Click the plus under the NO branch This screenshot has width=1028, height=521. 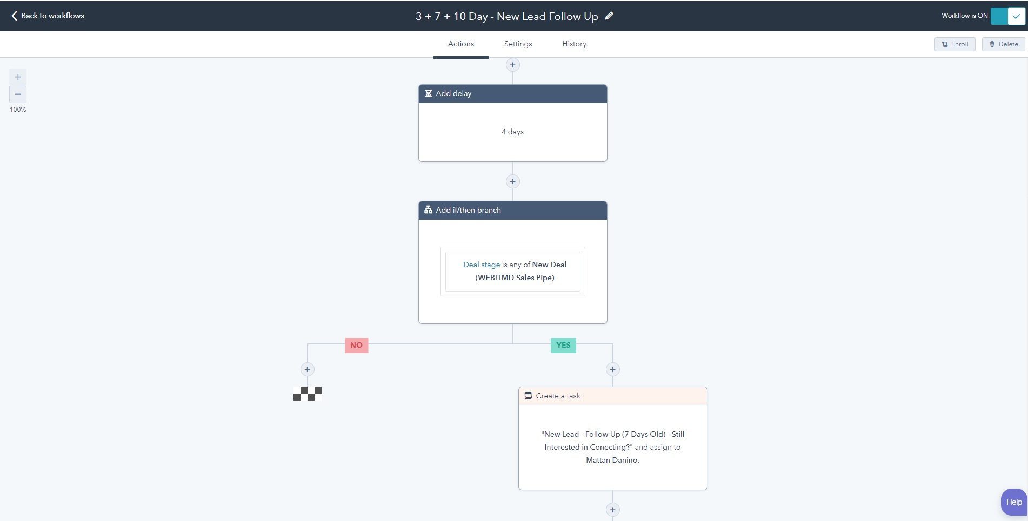tap(307, 369)
